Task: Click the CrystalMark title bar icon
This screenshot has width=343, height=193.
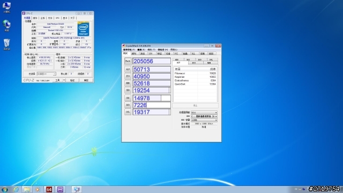Action: click(x=124, y=46)
